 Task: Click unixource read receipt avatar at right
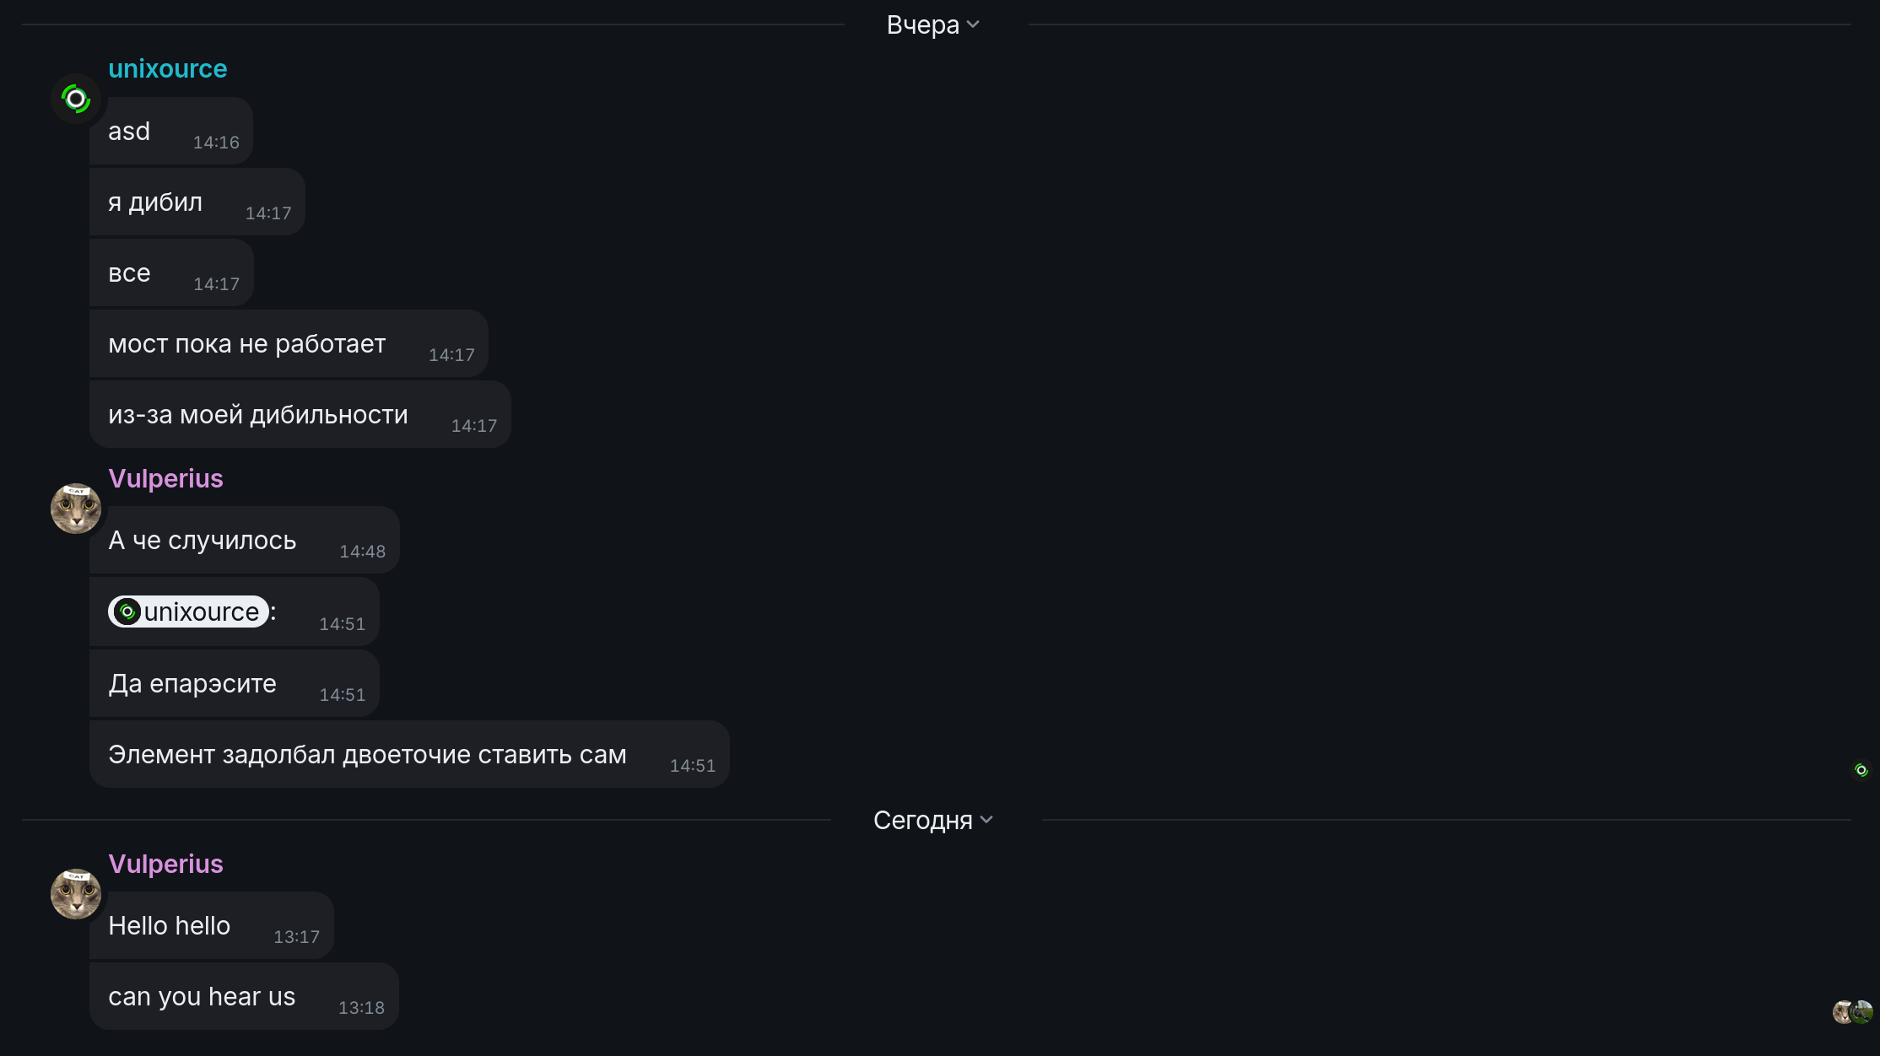coord(1861,770)
